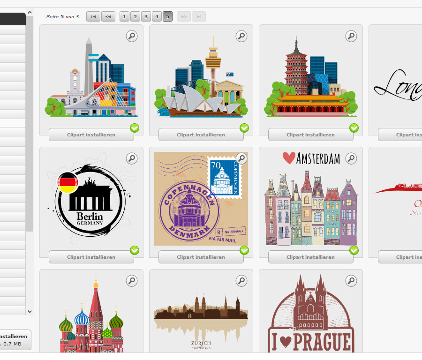Click disabled next page arrow
Screen dimensions: 422x360
tap(184, 17)
